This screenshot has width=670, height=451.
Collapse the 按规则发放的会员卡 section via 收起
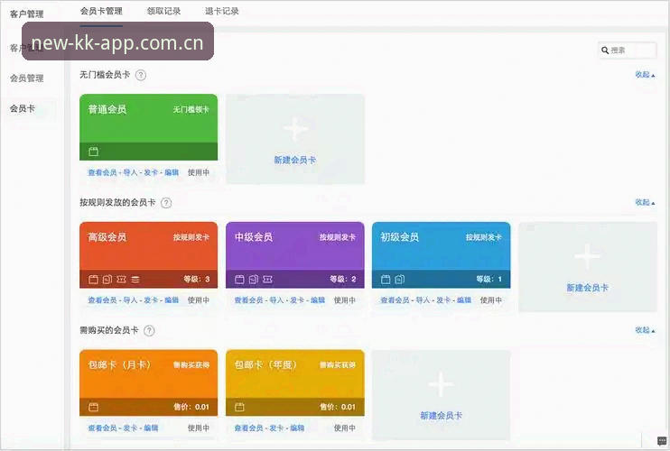pos(645,202)
